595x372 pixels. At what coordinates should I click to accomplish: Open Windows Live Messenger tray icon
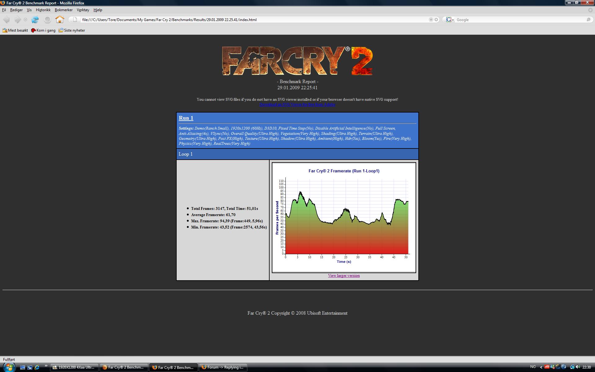click(x=553, y=367)
